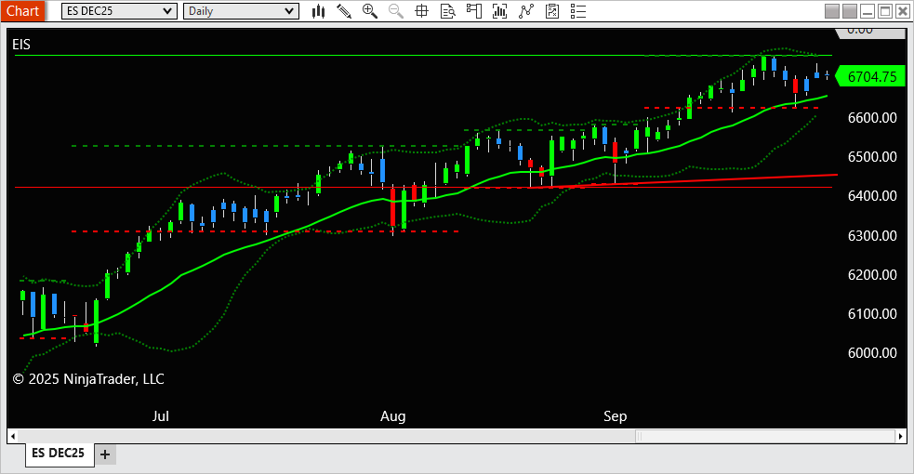Open the Drawing Tools pencil icon
This screenshot has height=474, width=914.
(x=344, y=11)
